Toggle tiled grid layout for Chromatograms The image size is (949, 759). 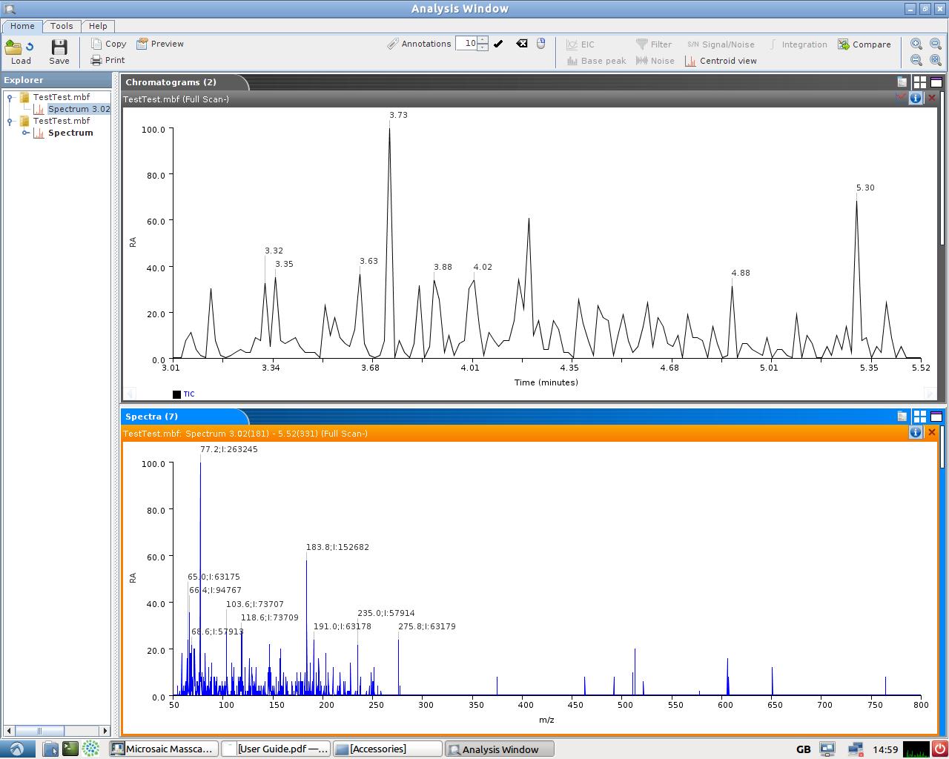pos(919,82)
